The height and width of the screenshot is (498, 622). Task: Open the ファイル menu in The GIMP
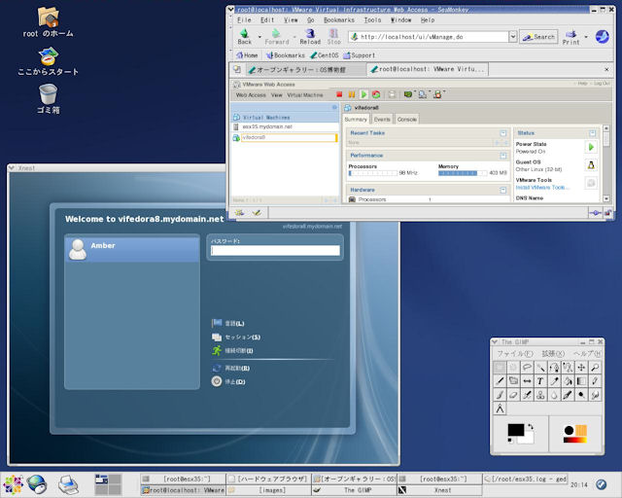pos(515,353)
